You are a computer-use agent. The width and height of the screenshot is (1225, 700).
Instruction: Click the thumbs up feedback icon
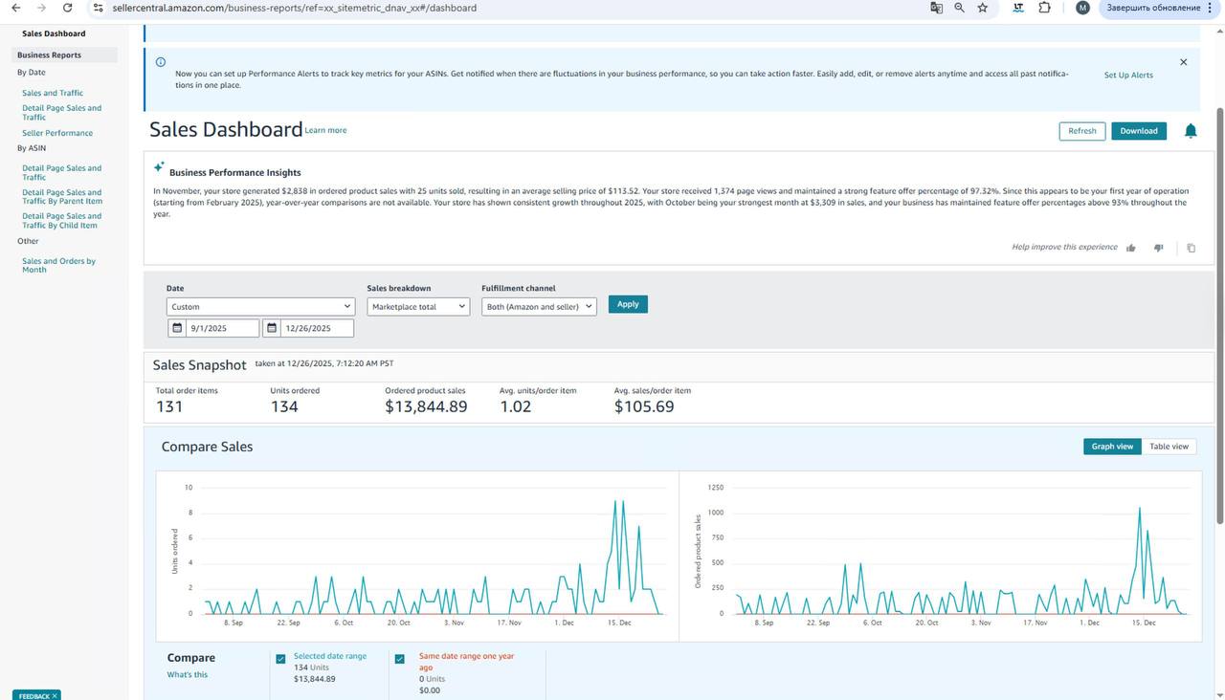click(x=1130, y=248)
